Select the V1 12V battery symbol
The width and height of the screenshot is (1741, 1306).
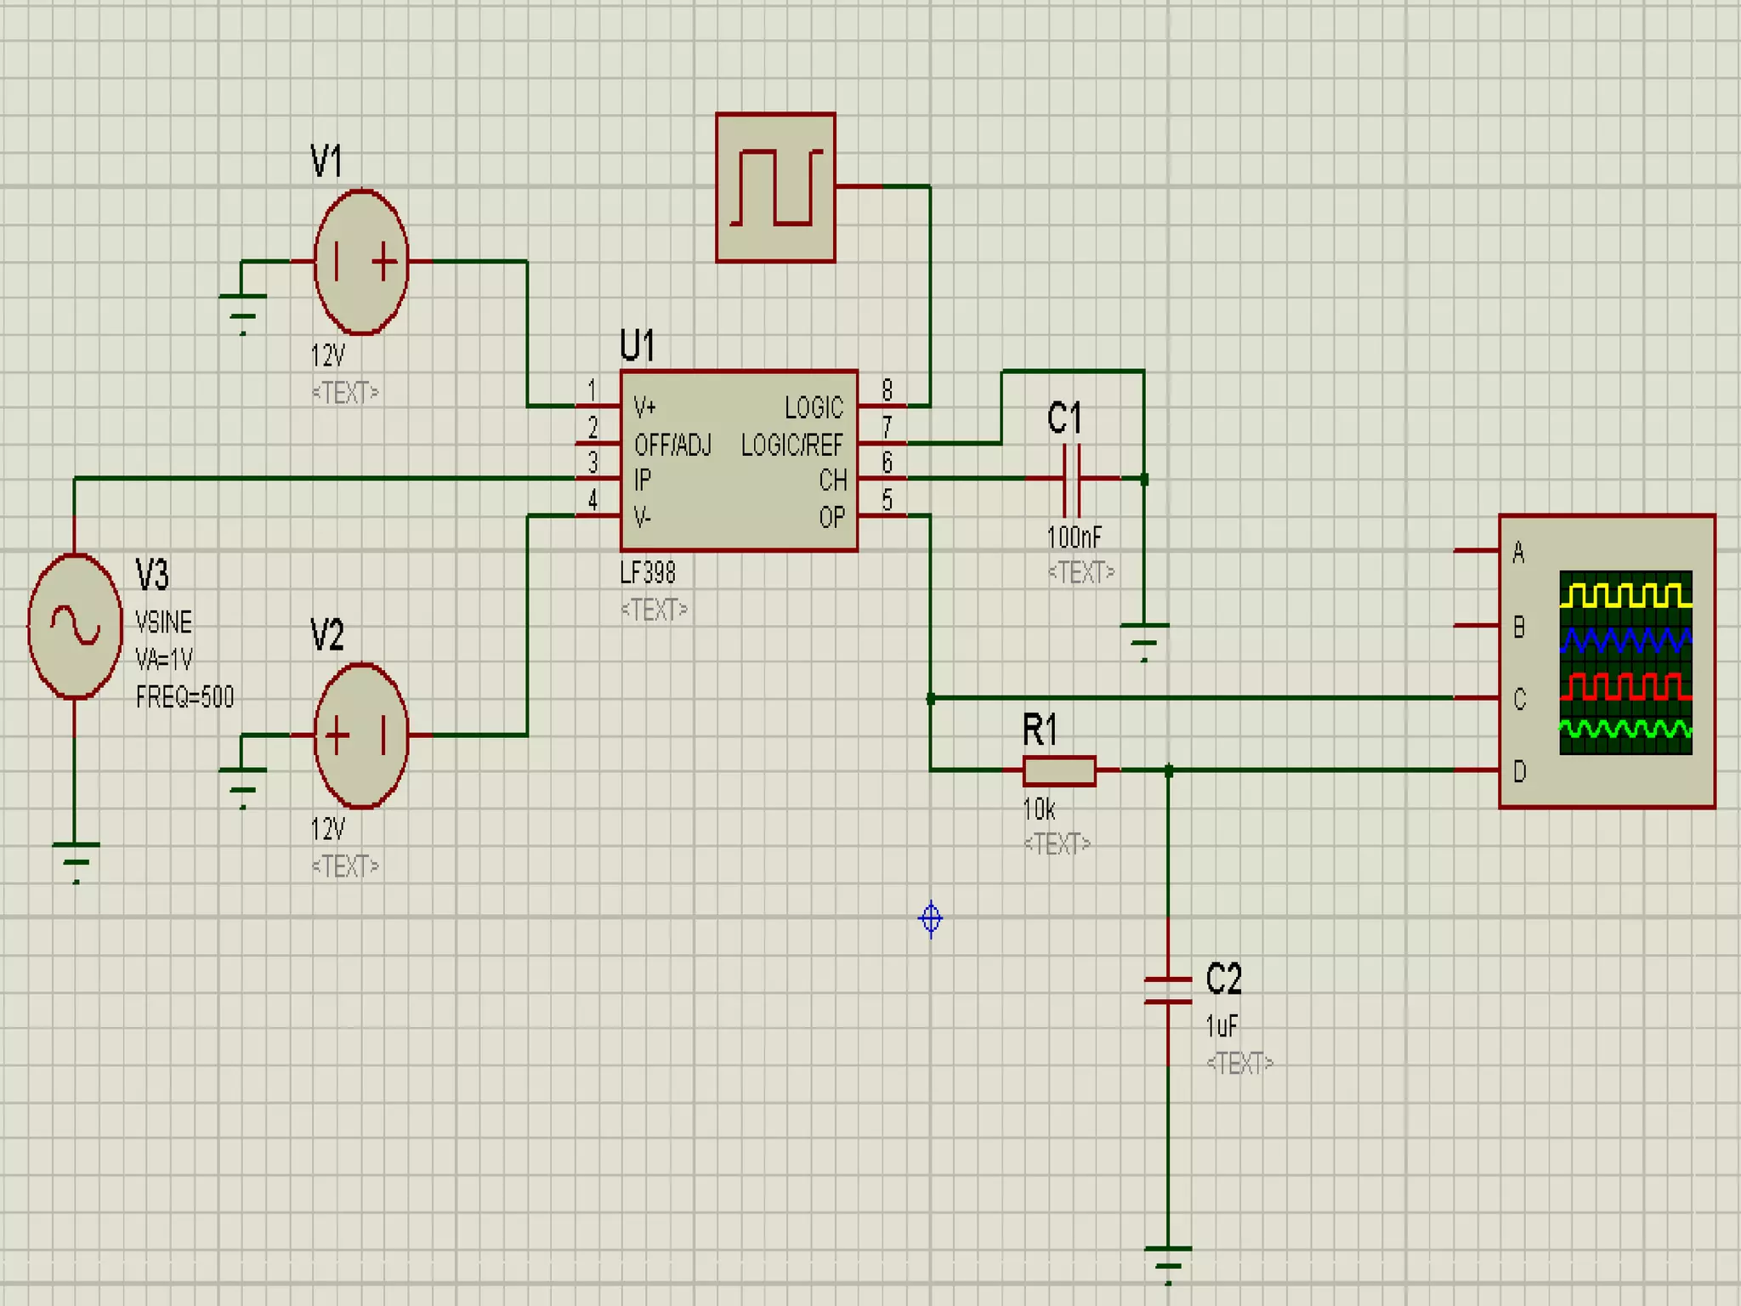click(360, 261)
